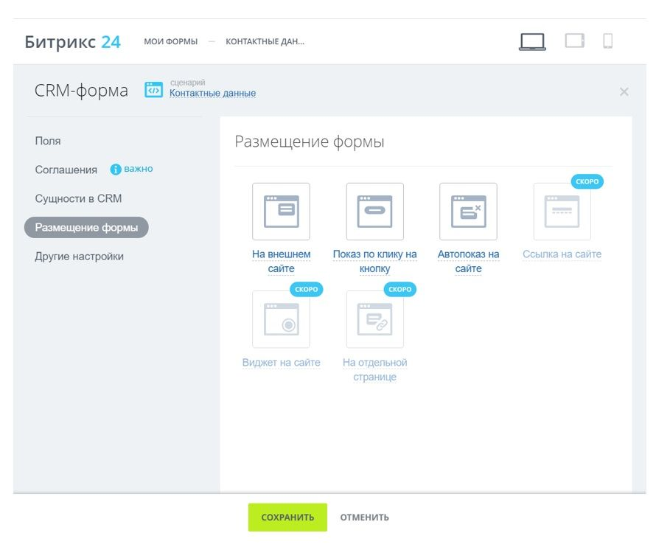Open the Сущности в CRM section
The width and height of the screenshot is (656, 547).
(x=78, y=198)
